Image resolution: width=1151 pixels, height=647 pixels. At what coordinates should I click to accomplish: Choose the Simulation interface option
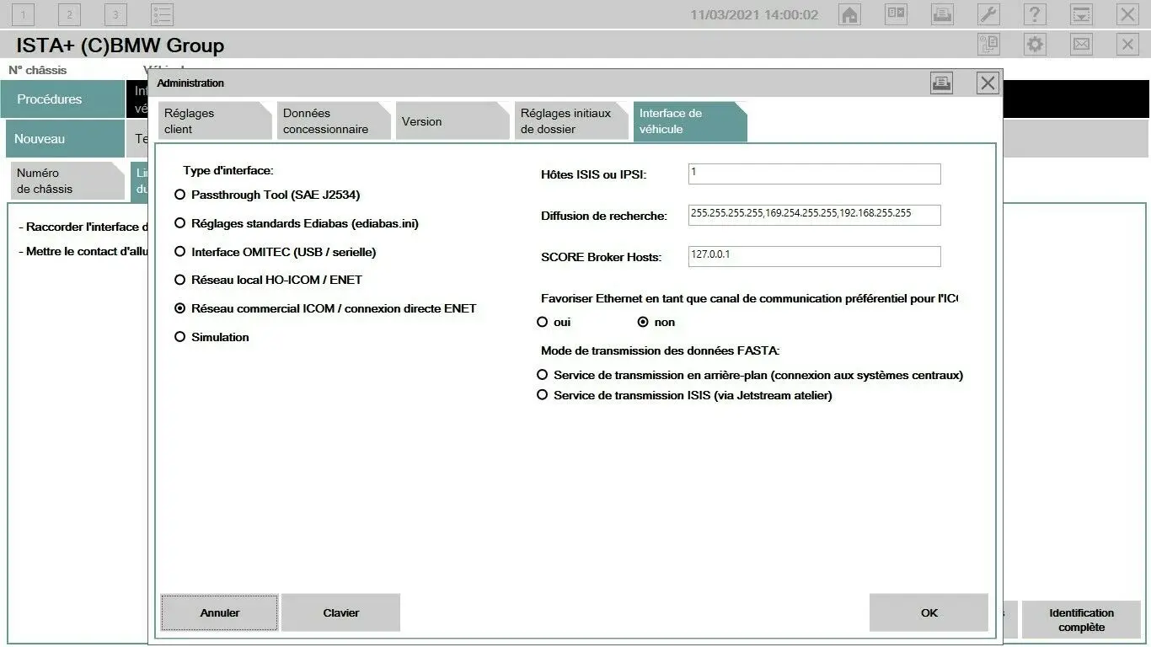(179, 337)
